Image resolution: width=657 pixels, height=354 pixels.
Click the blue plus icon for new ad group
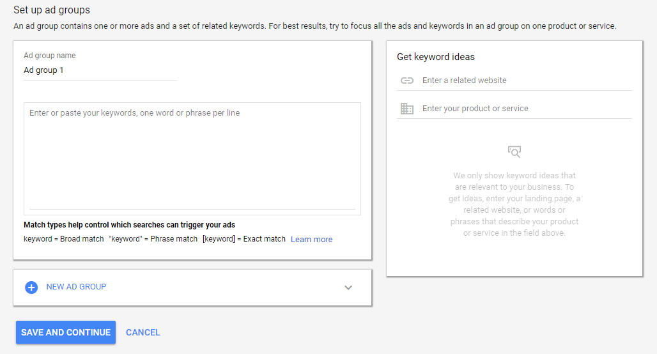[x=31, y=288]
